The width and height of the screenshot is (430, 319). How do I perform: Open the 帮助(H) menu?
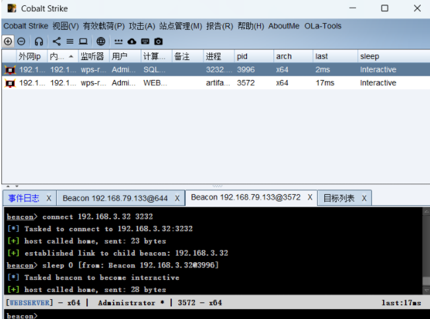[x=250, y=26]
